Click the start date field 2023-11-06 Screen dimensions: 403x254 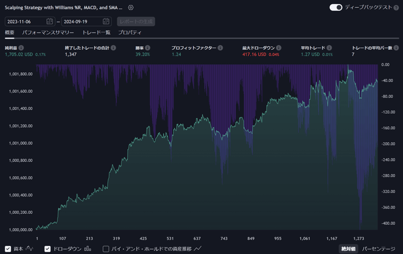click(x=30, y=21)
